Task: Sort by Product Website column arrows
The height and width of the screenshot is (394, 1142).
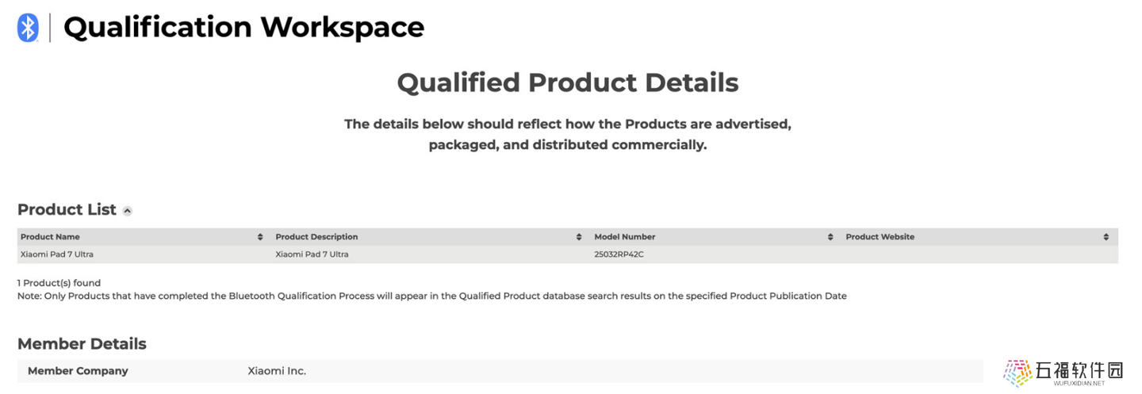Action: click(1106, 237)
